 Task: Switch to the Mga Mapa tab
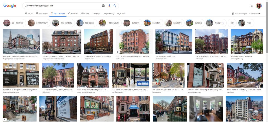(x=42, y=14)
